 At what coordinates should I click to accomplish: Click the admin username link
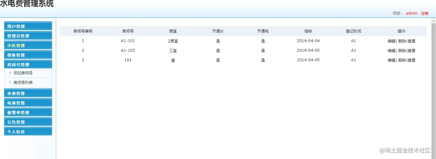412,13
